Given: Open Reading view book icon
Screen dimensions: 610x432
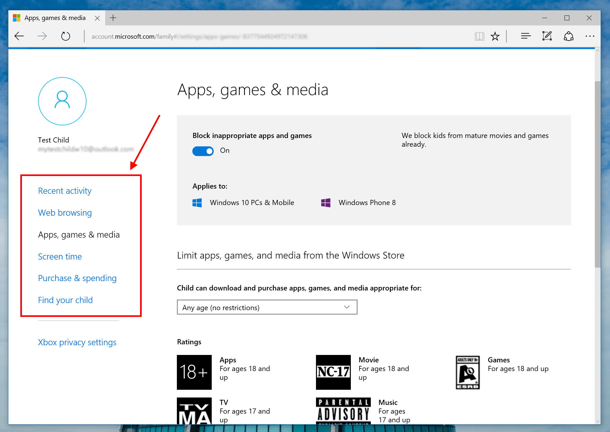Looking at the screenshot, I should pyautogui.click(x=479, y=36).
